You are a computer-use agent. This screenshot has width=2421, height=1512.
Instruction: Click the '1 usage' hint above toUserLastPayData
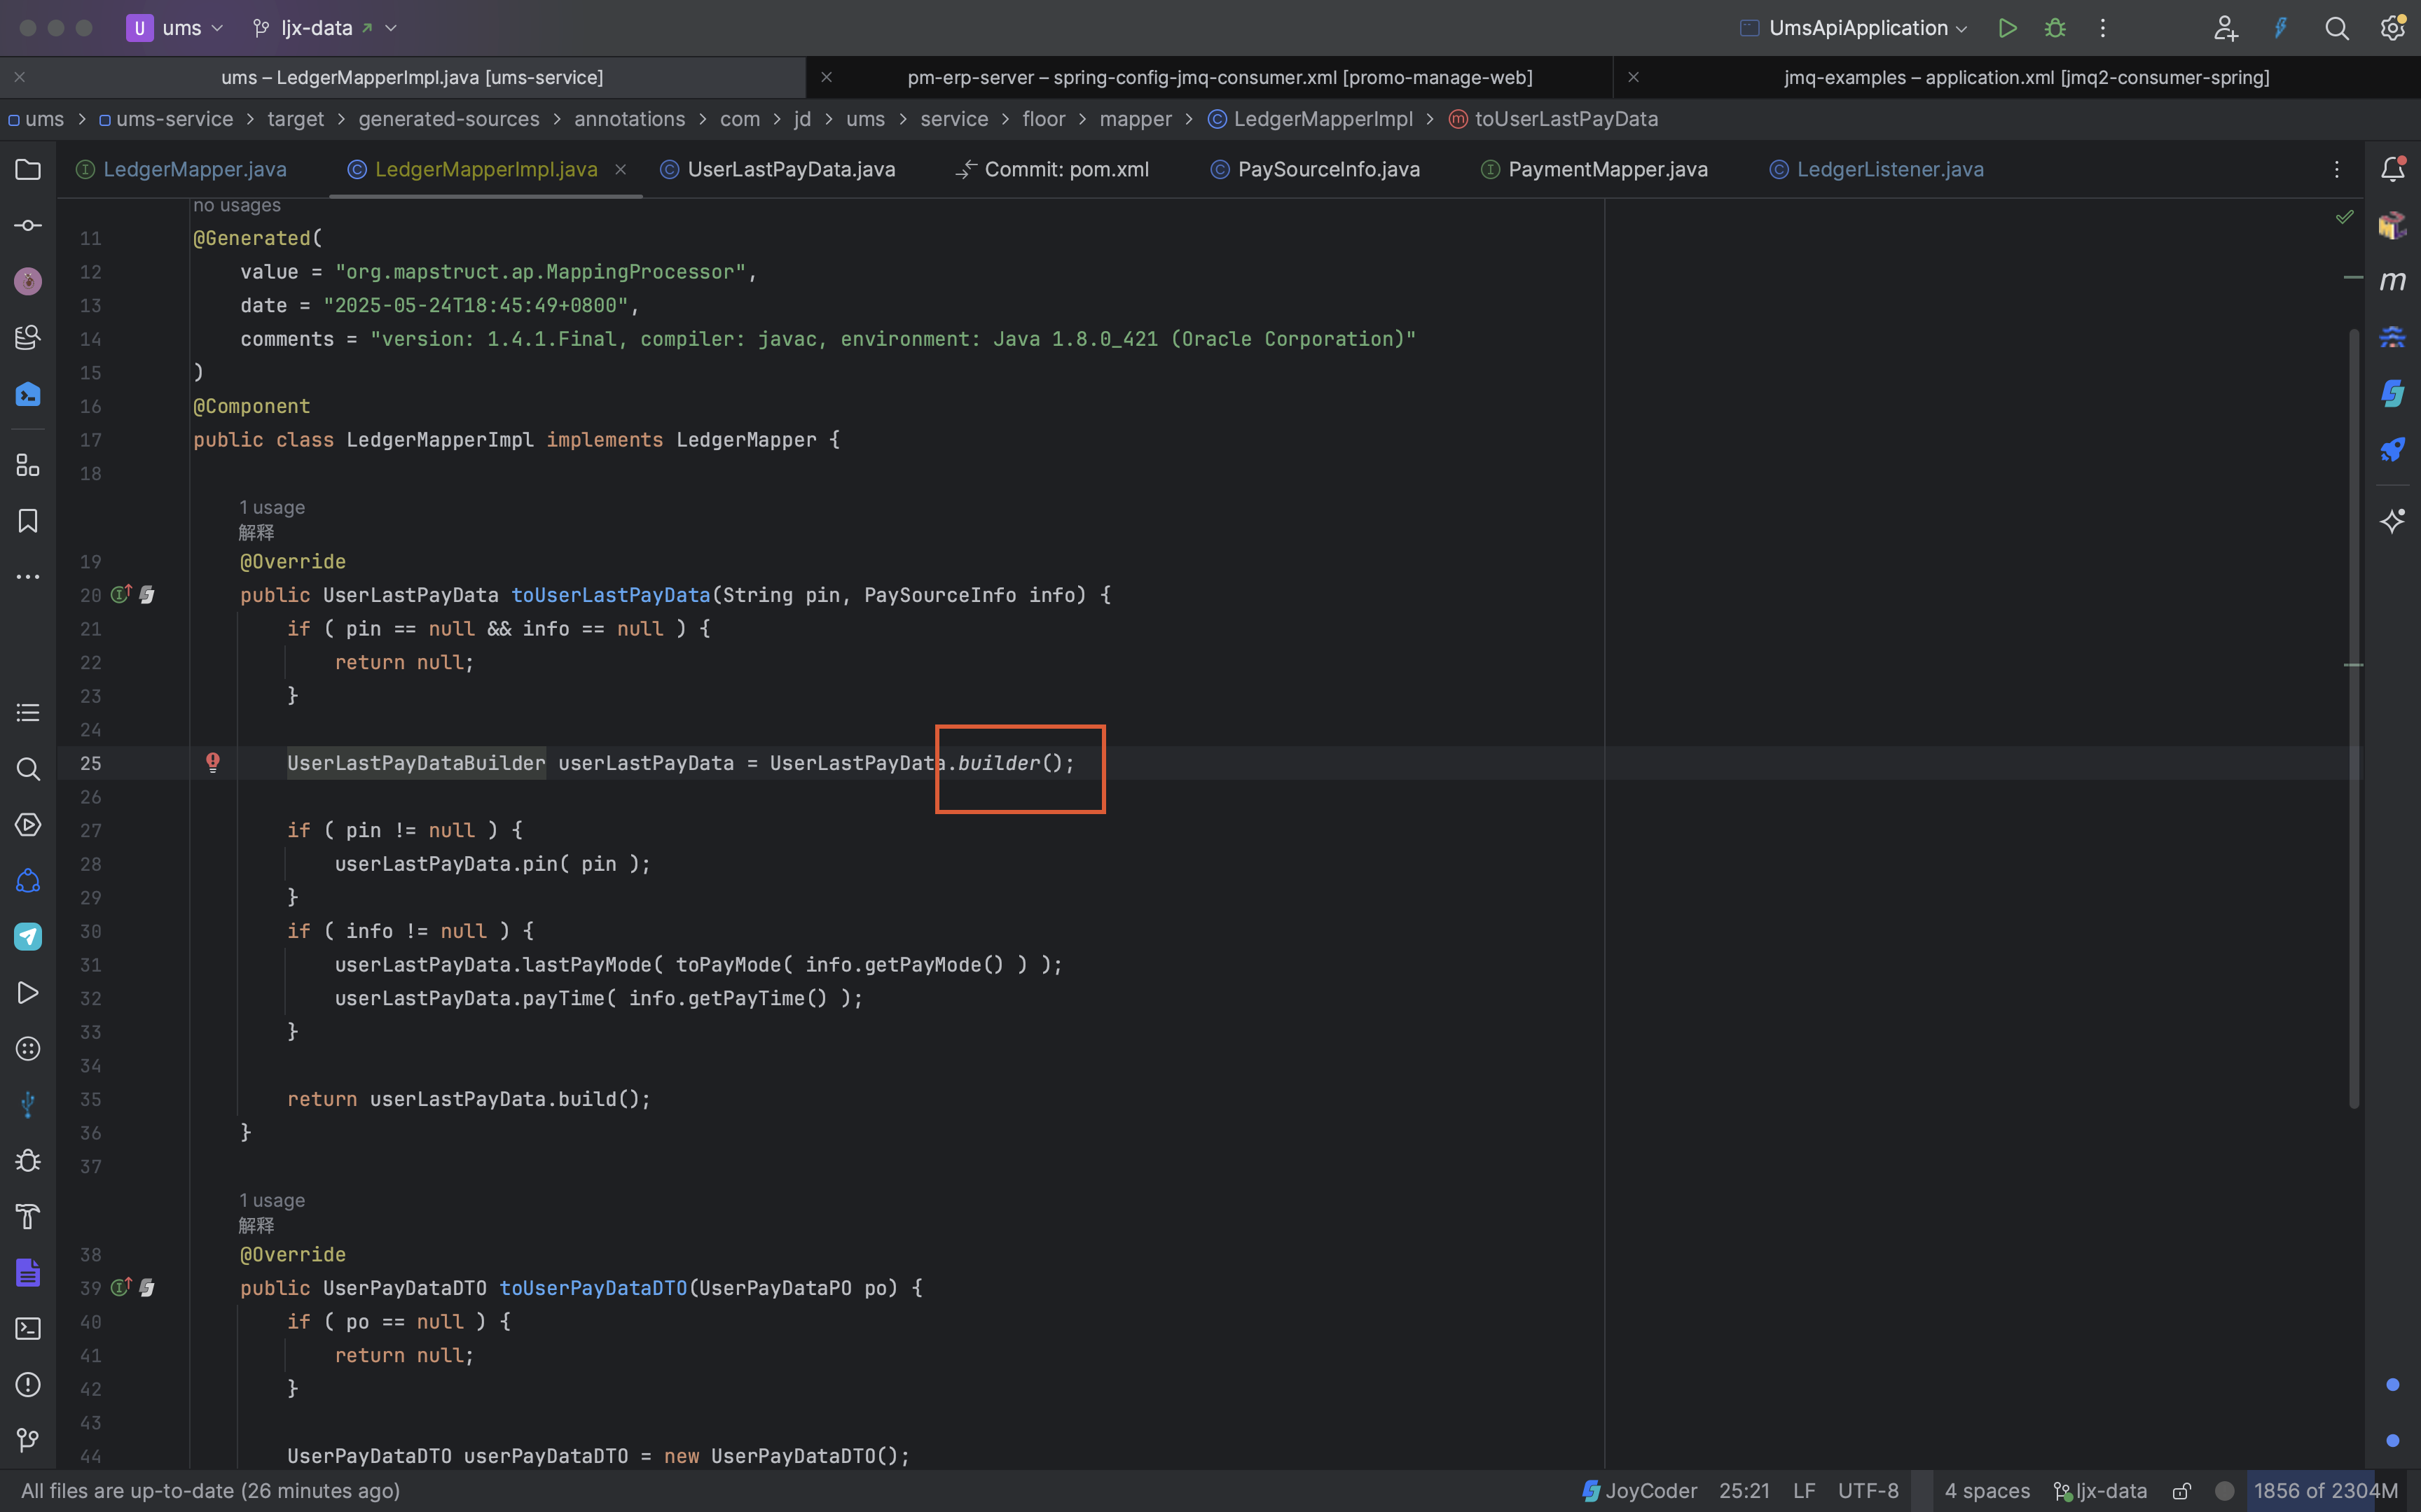272,507
